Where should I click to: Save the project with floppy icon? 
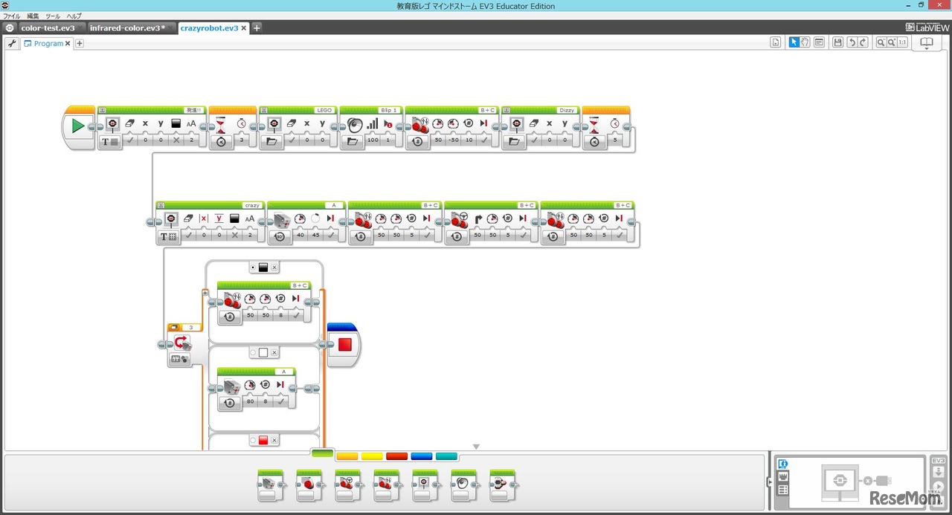838,42
